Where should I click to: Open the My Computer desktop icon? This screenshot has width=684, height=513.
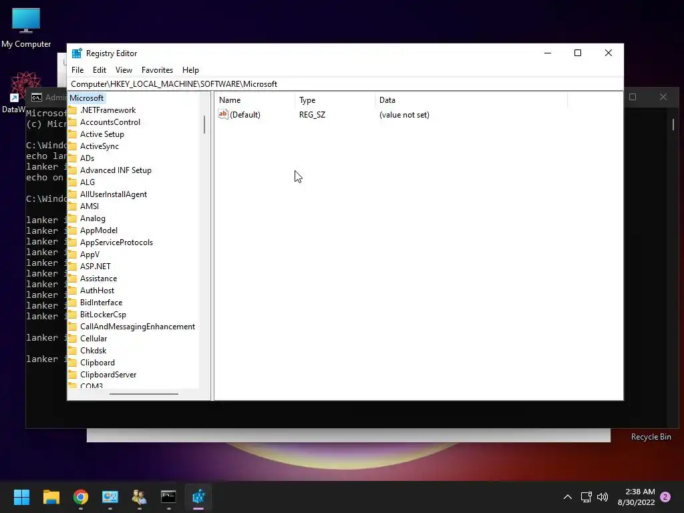[x=26, y=28]
